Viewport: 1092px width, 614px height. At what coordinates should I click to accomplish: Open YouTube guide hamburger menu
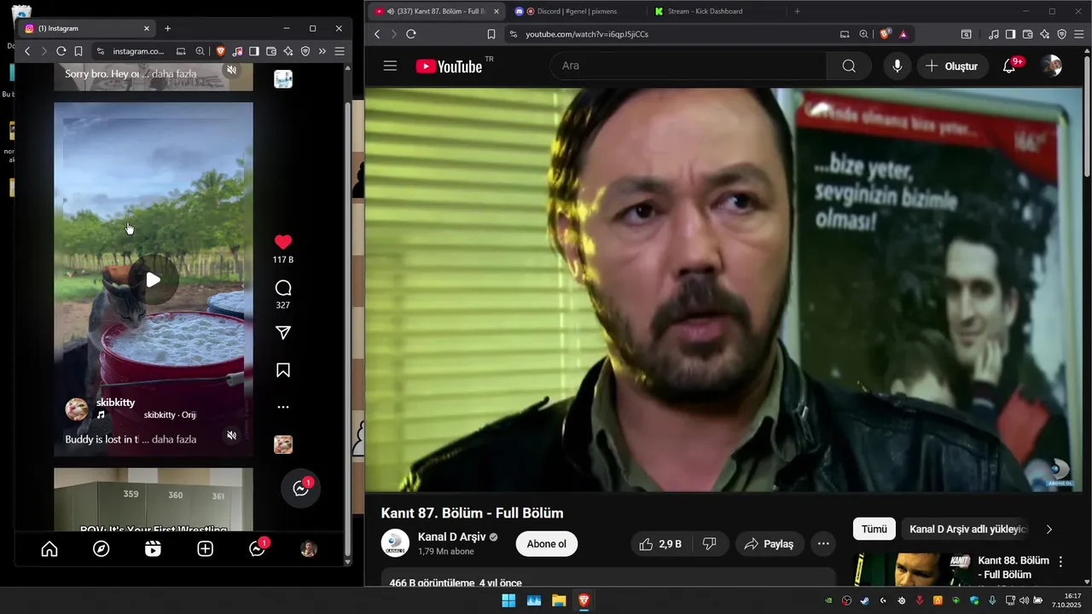[390, 66]
